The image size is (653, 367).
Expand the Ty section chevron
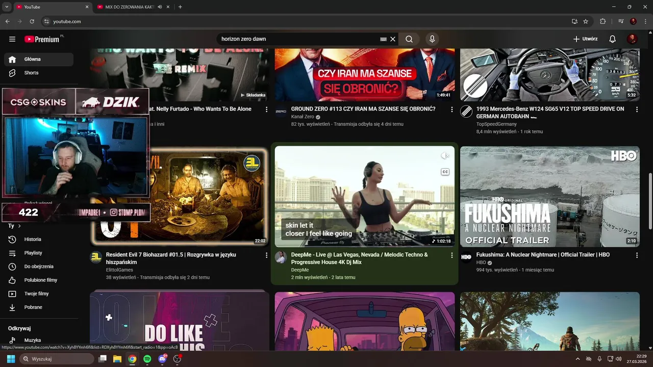(19, 226)
